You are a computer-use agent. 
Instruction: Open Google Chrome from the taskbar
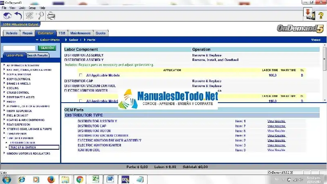tap(80, 179)
